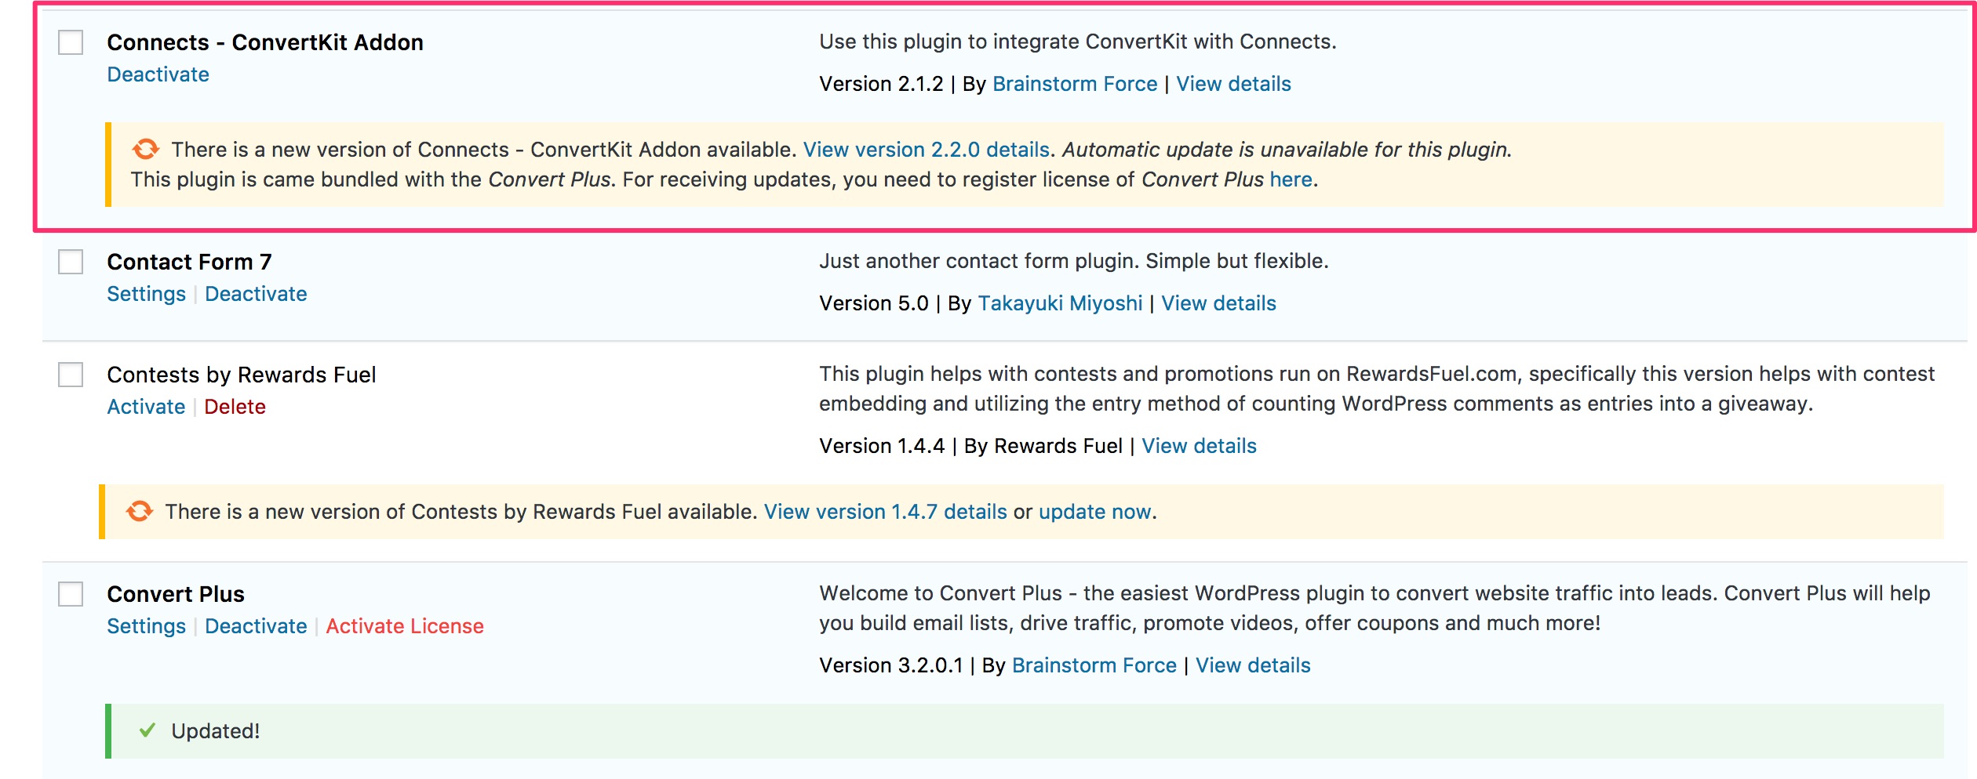
Task: Click the Convert Plus plugin title
Action: [176, 594]
